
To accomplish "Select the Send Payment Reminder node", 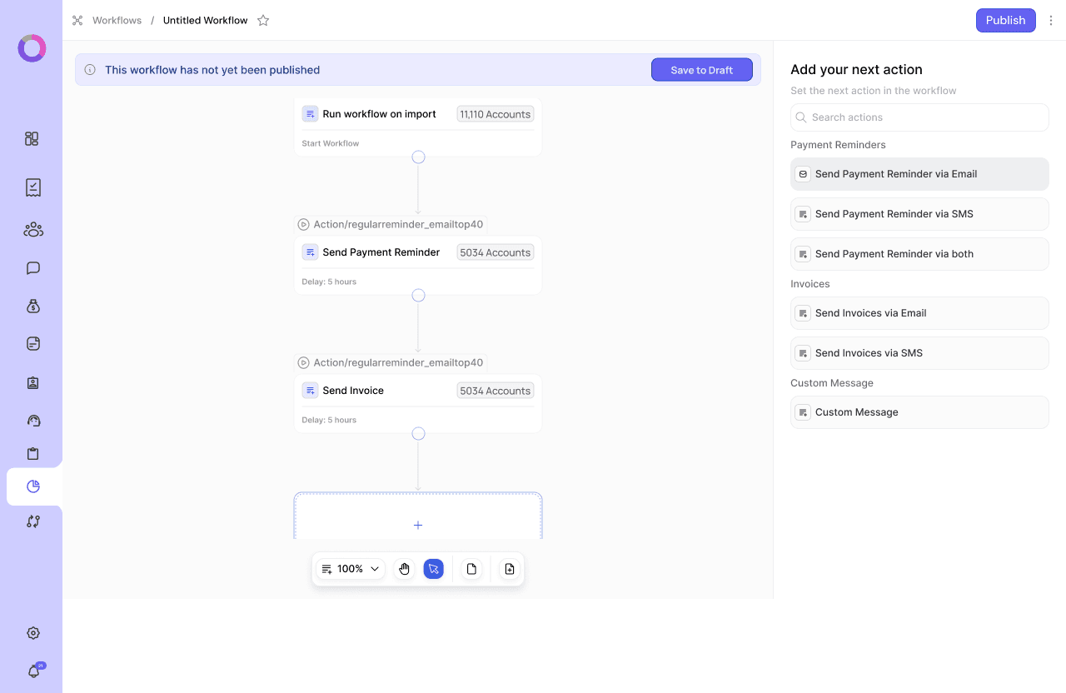I will [418, 265].
